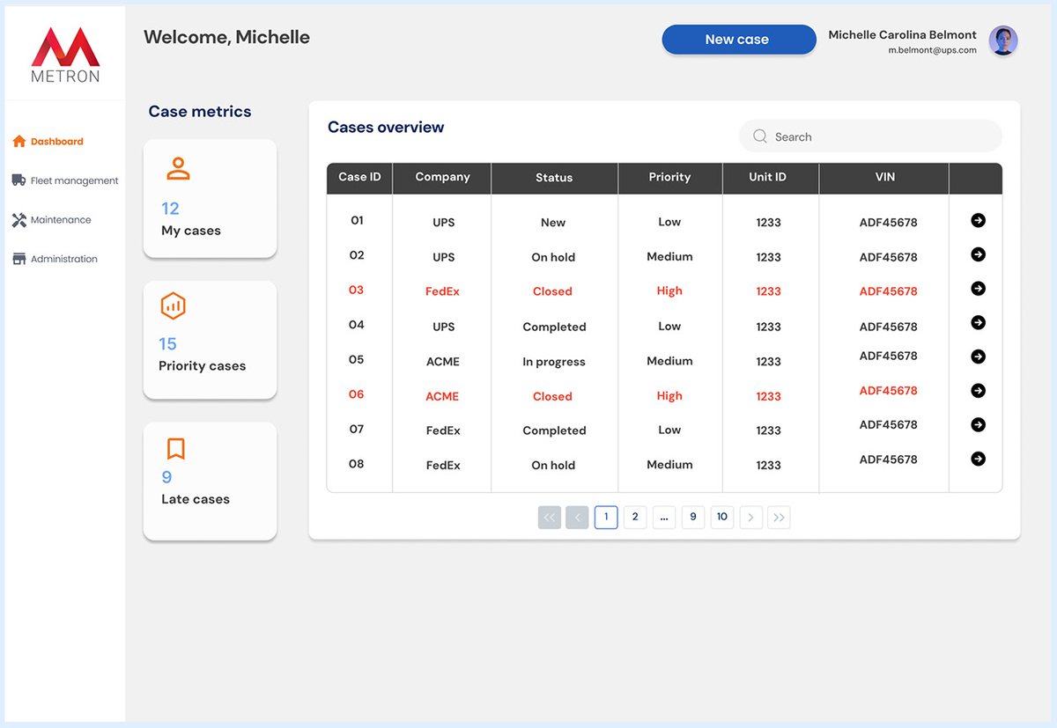Sort by the Company column header
The height and width of the screenshot is (728, 1057).
click(x=442, y=177)
